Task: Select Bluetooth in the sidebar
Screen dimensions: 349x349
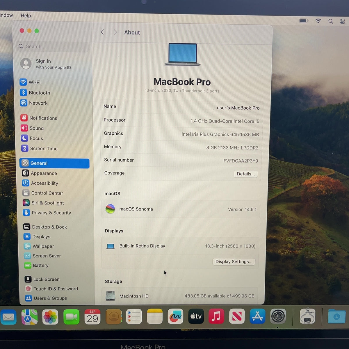Action: (x=35, y=93)
